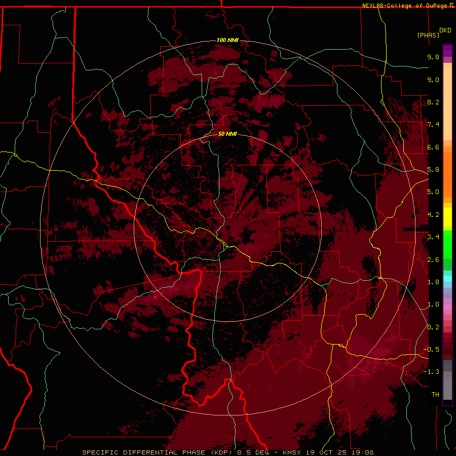The image size is (456, 456).
Task: Select the orange band on the color scale
Action: click(x=447, y=175)
